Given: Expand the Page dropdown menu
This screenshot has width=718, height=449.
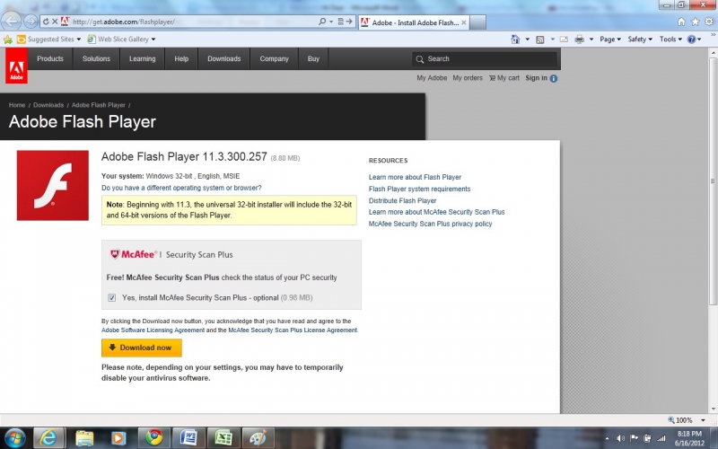Looking at the screenshot, I should pos(610,40).
